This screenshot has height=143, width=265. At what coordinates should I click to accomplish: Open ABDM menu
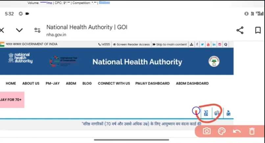point(71,83)
